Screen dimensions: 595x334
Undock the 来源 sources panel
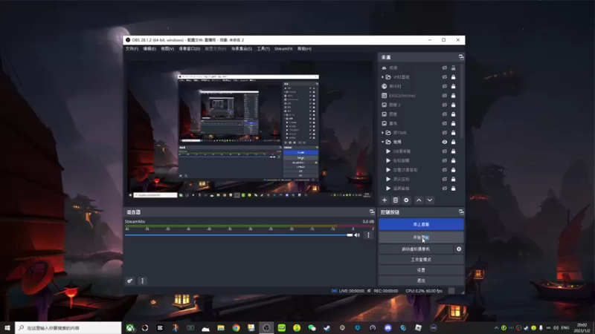tap(461, 57)
